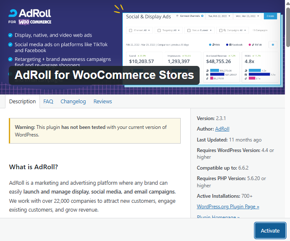Open the Changelog tab
This screenshot has height=241, width=290.
(x=73, y=101)
